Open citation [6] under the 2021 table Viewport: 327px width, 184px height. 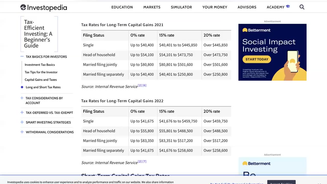[x=144, y=85]
